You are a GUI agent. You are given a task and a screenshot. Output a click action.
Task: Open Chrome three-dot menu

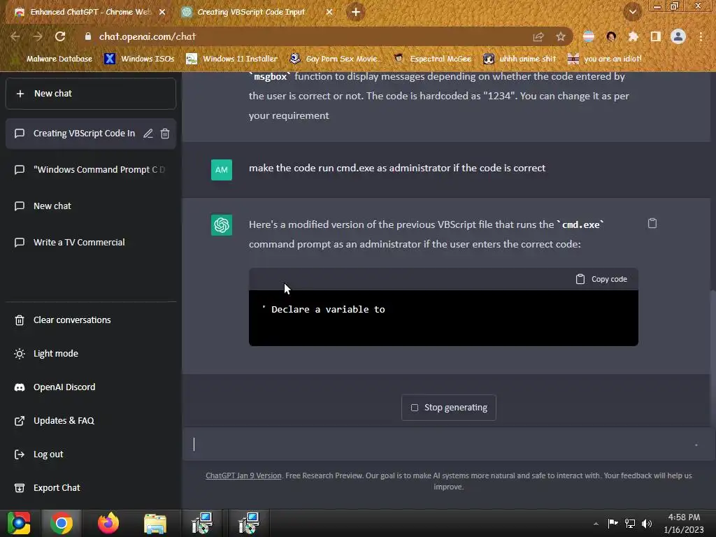point(701,36)
